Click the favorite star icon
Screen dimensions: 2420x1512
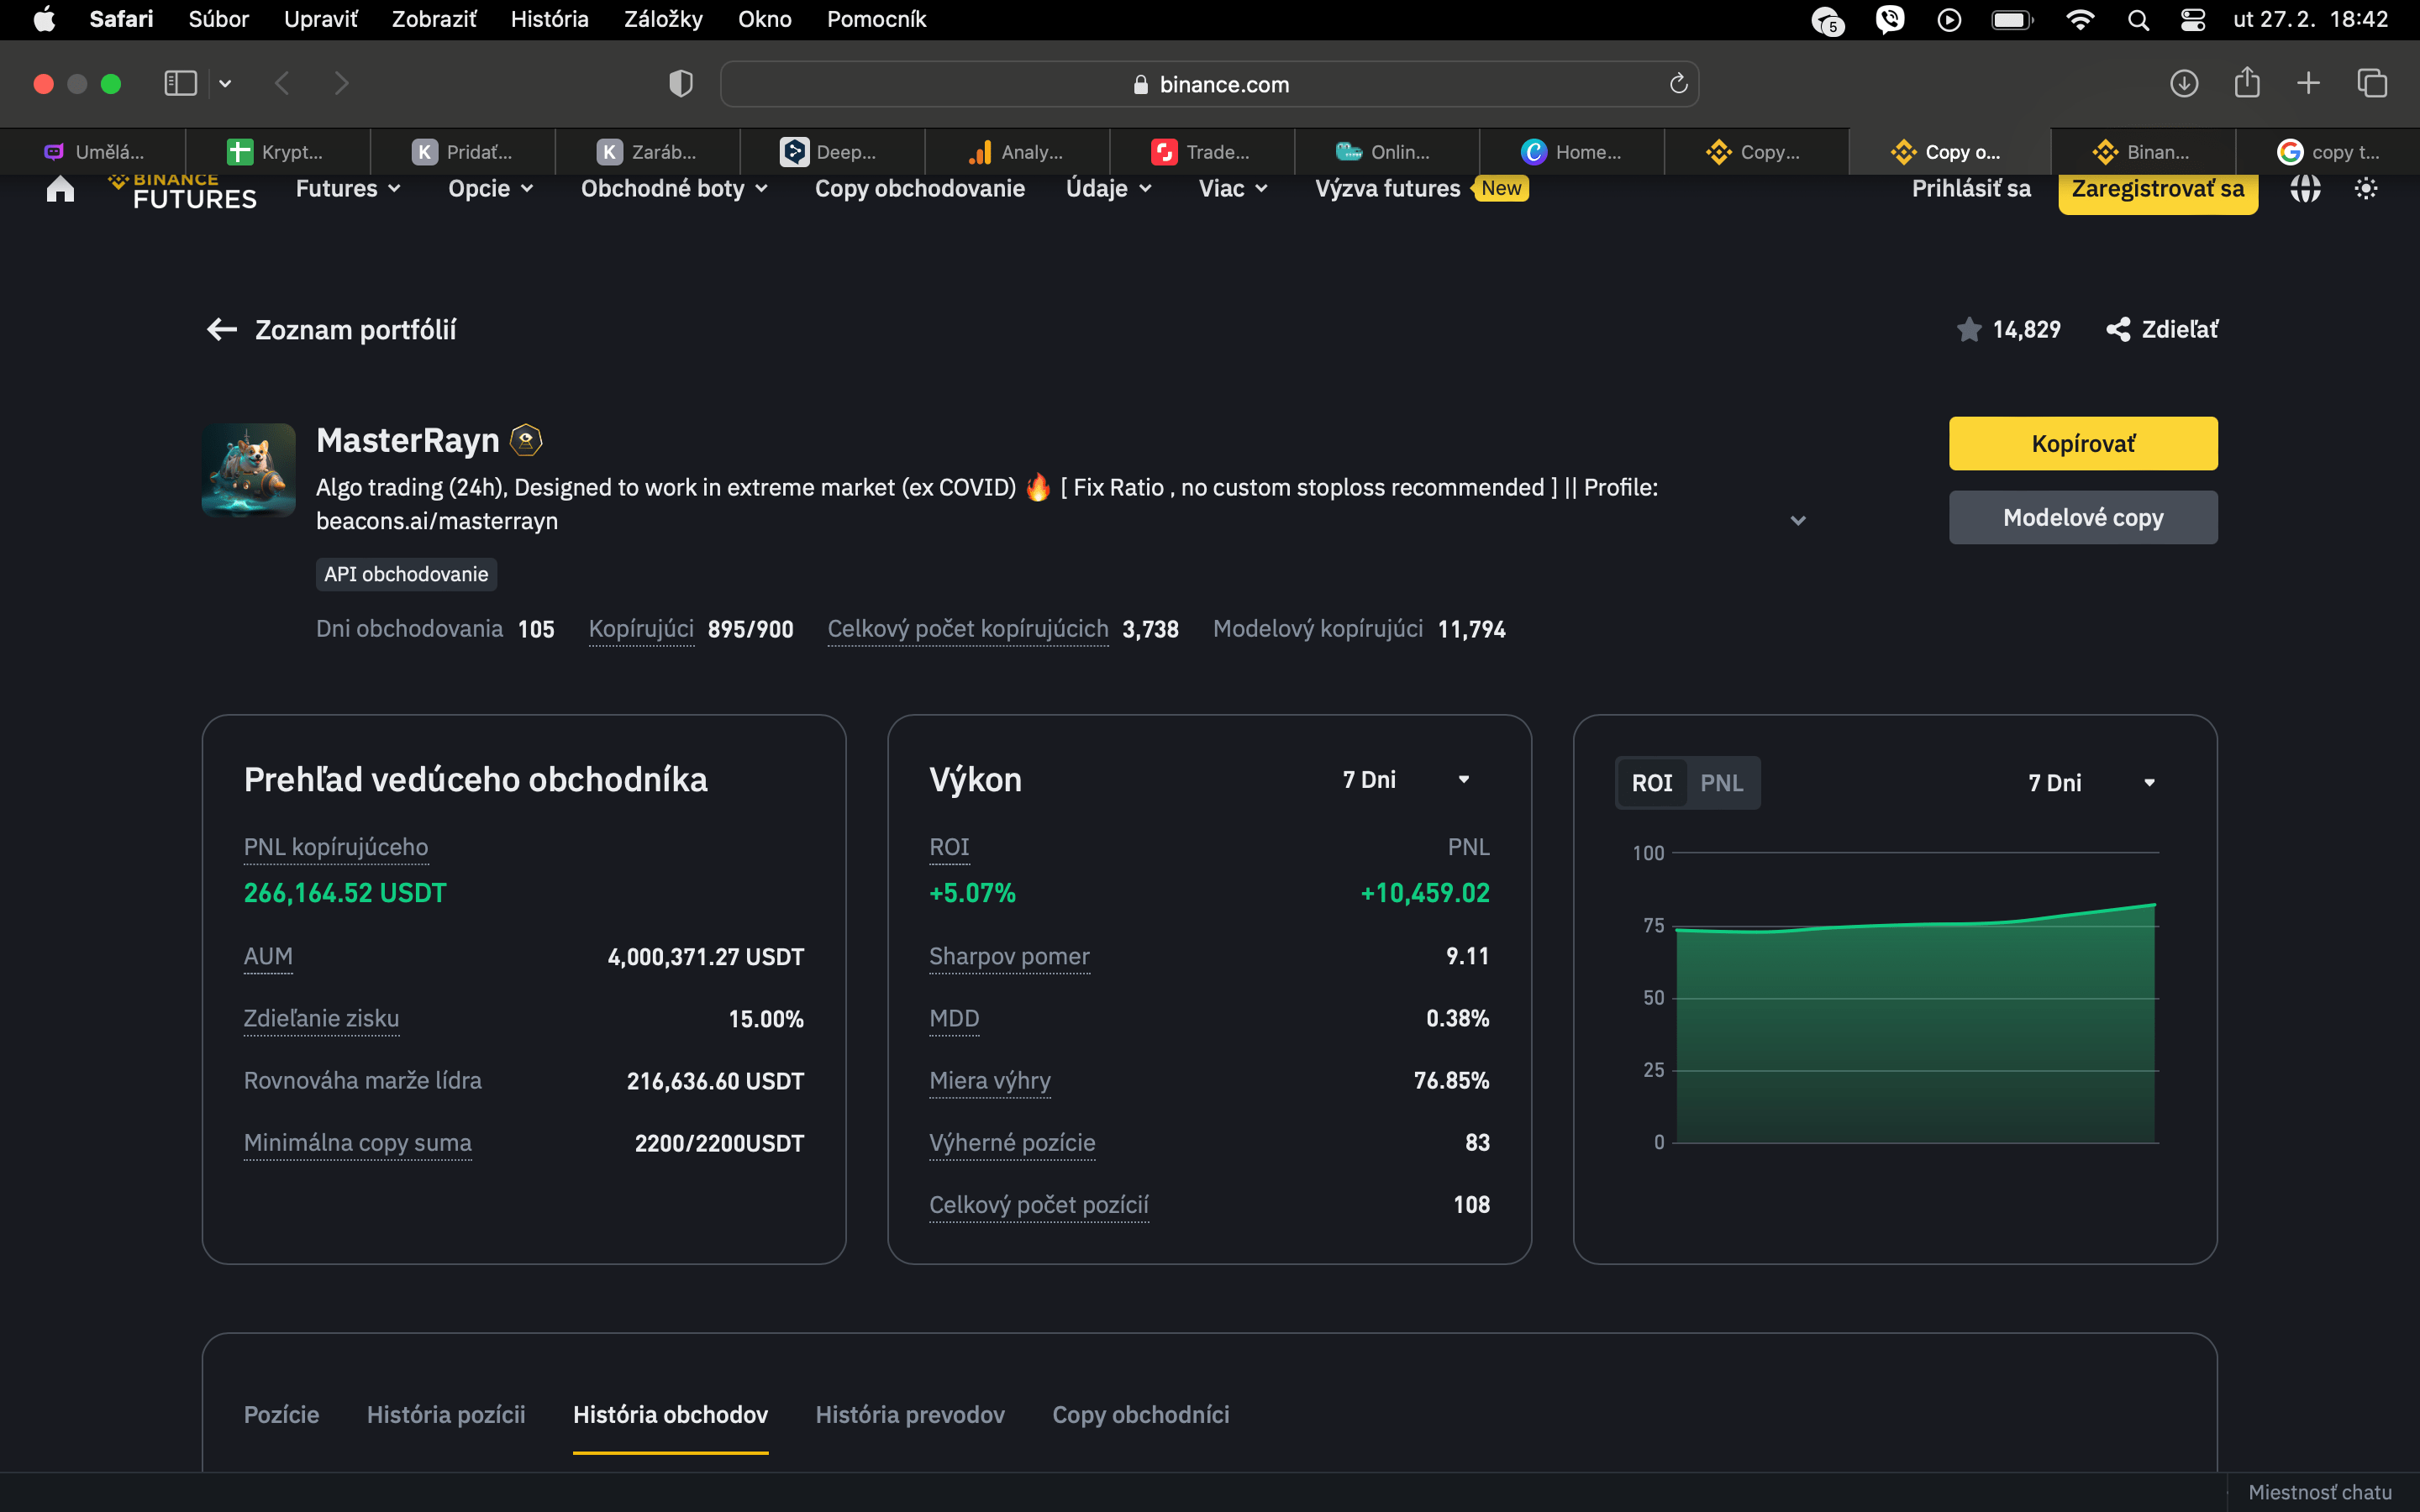(1968, 329)
